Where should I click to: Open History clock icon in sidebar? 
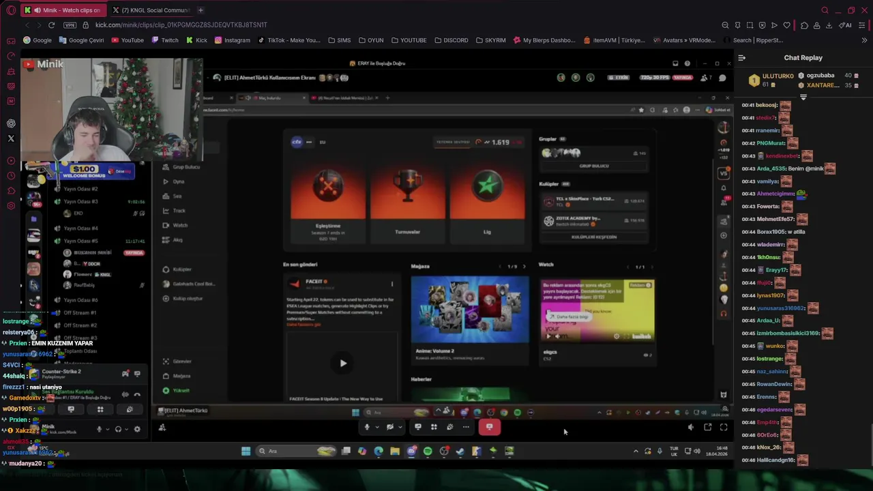pyautogui.click(x=11, y=176)
